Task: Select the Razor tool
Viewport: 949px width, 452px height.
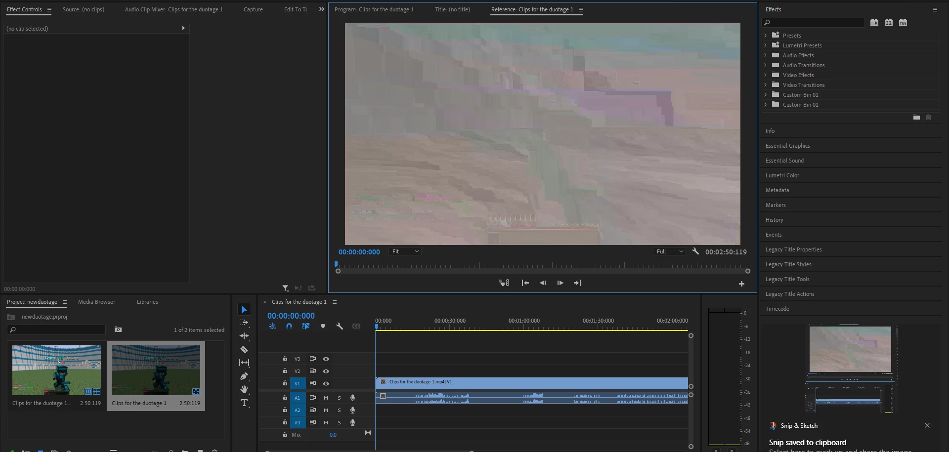Action: point(244,349)
